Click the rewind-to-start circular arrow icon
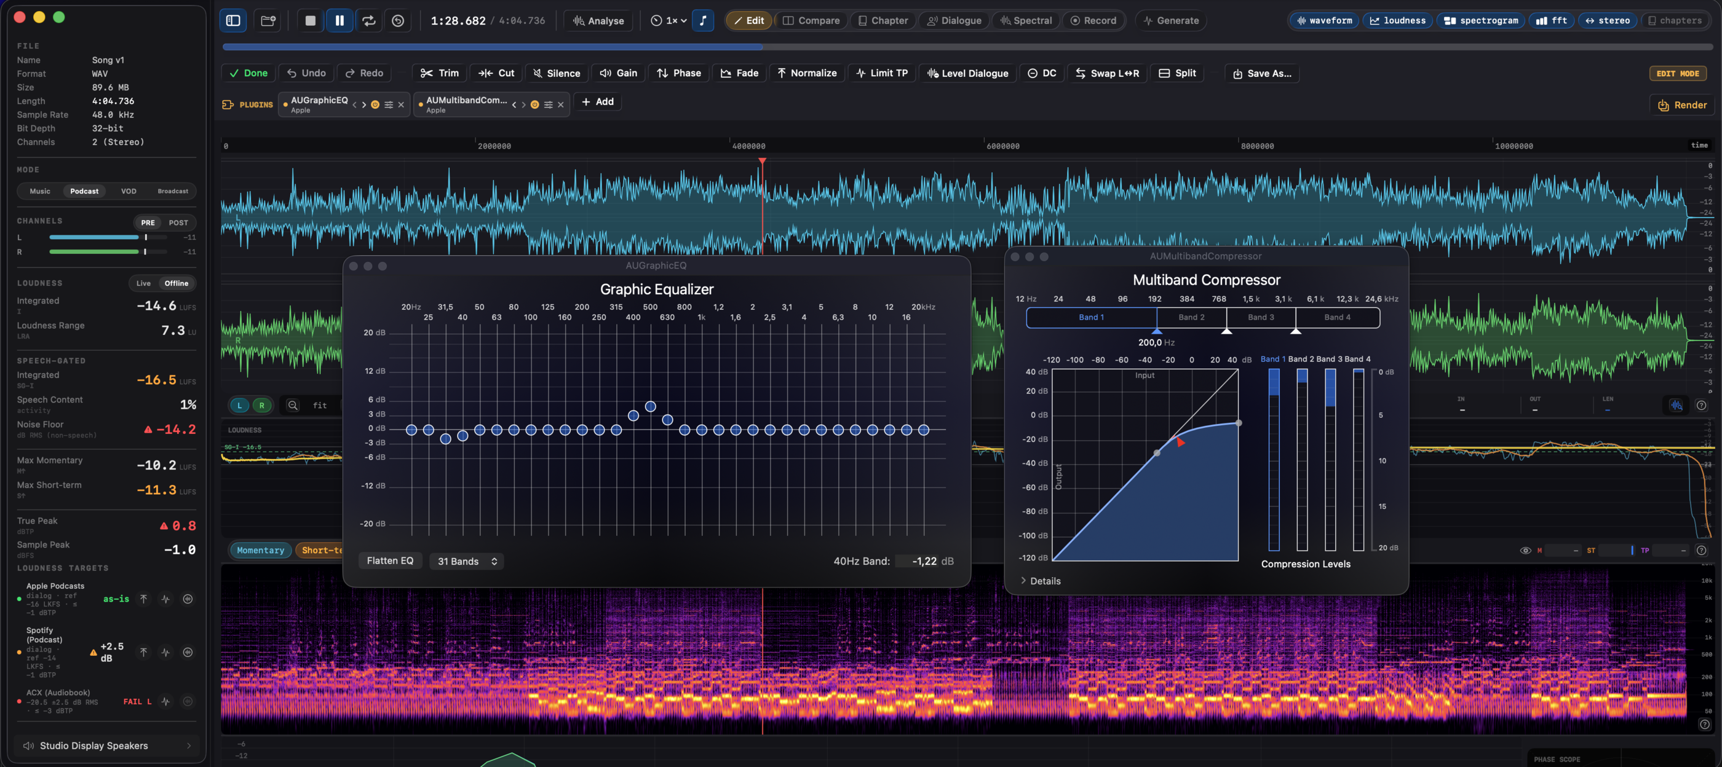Viewport: 1722px width, 767px height. 398,21
